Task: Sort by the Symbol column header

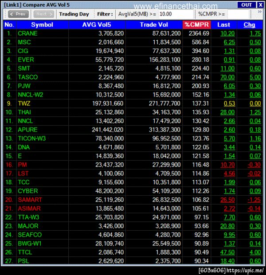Action: [42, 25]
